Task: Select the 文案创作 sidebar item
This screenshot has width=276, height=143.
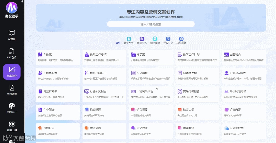Action: coord(12,72)
